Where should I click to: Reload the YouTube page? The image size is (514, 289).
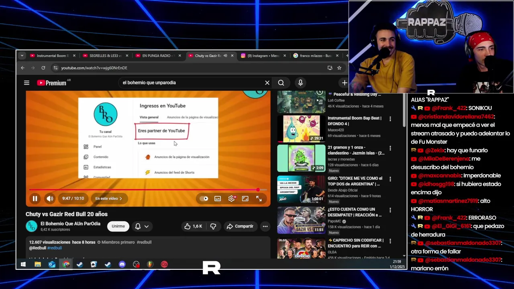(x=43, y=68)
